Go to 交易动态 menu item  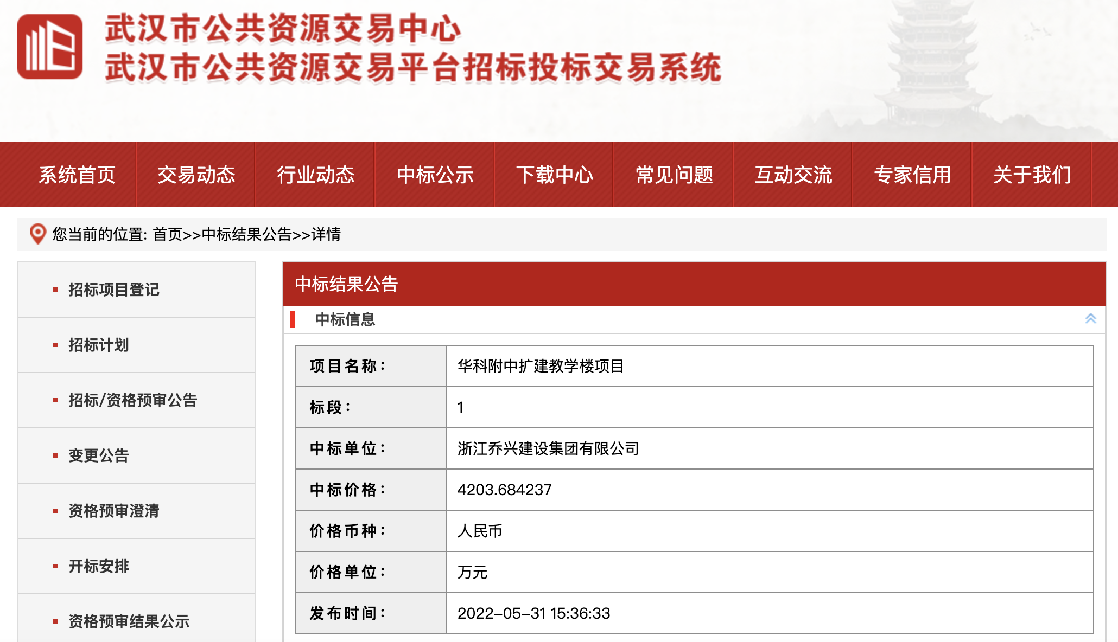[x=196, y=175]
